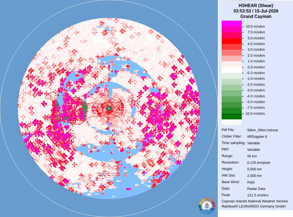Viewport: 293px width, 217px height.
Task: Click the Cayman Islands Weather Service logo
Action: (207, 206)
